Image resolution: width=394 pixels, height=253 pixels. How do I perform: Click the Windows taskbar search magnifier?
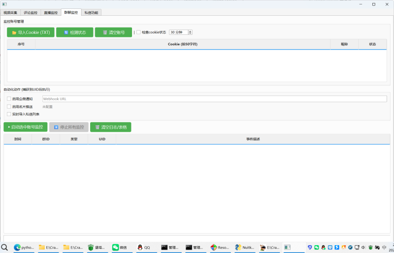pos(4,248)
